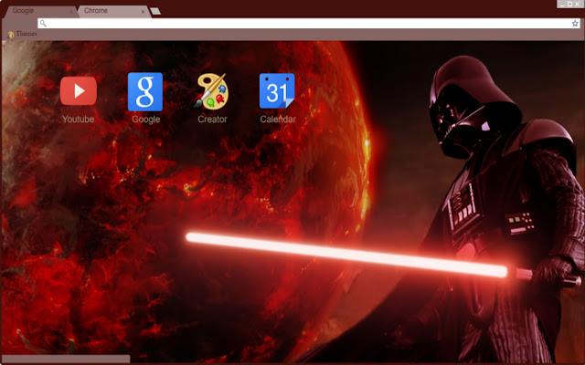
Task: Open a new tab with the new tab button
Action: pyautogui.click(x=155, y=11)
